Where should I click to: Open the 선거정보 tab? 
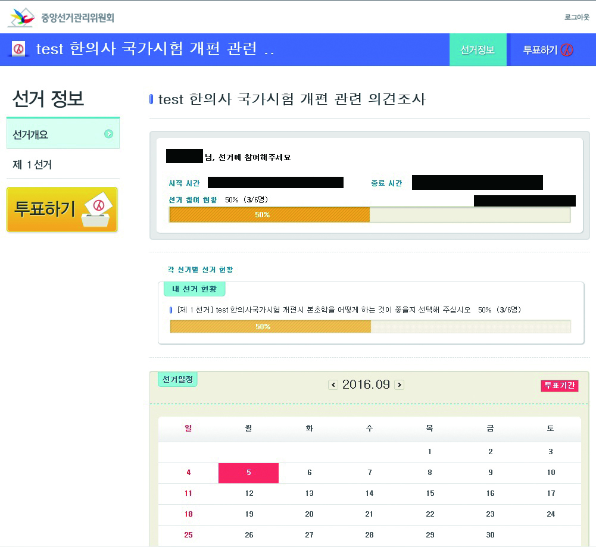click(477, 50)
